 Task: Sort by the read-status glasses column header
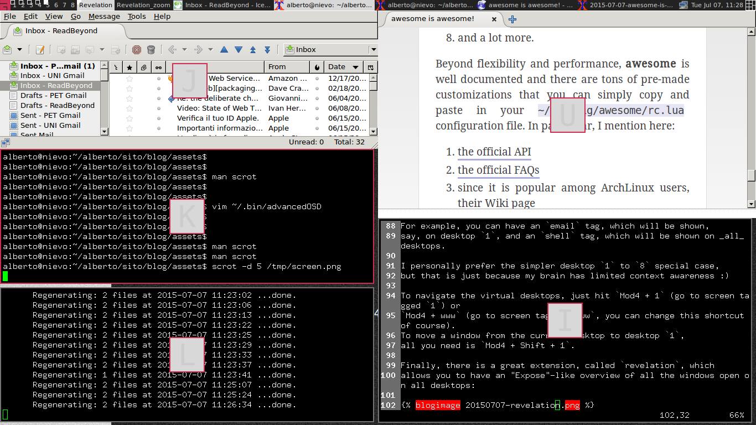(x=158, y=67)
